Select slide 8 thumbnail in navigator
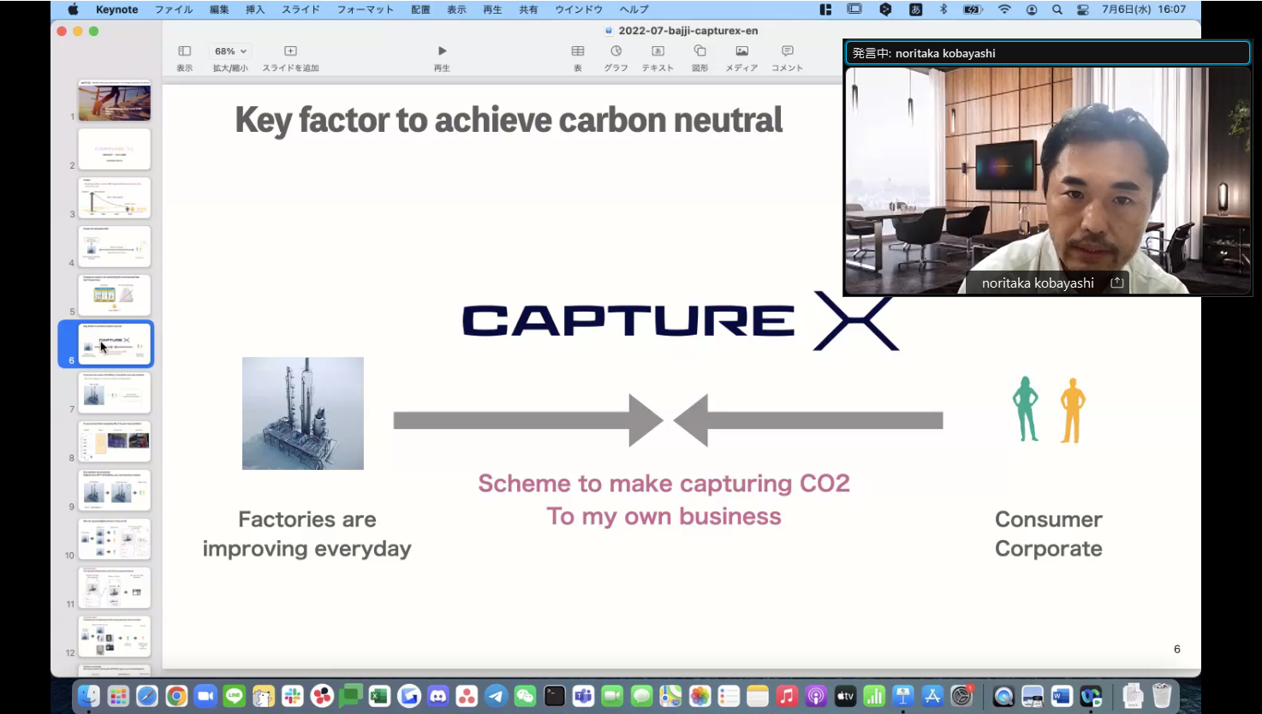Viewport: 1262px width, 714px height. click(115, 441)
